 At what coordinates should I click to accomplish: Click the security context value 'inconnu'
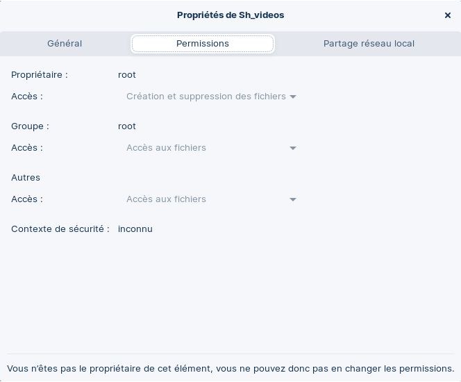point(135,229)
